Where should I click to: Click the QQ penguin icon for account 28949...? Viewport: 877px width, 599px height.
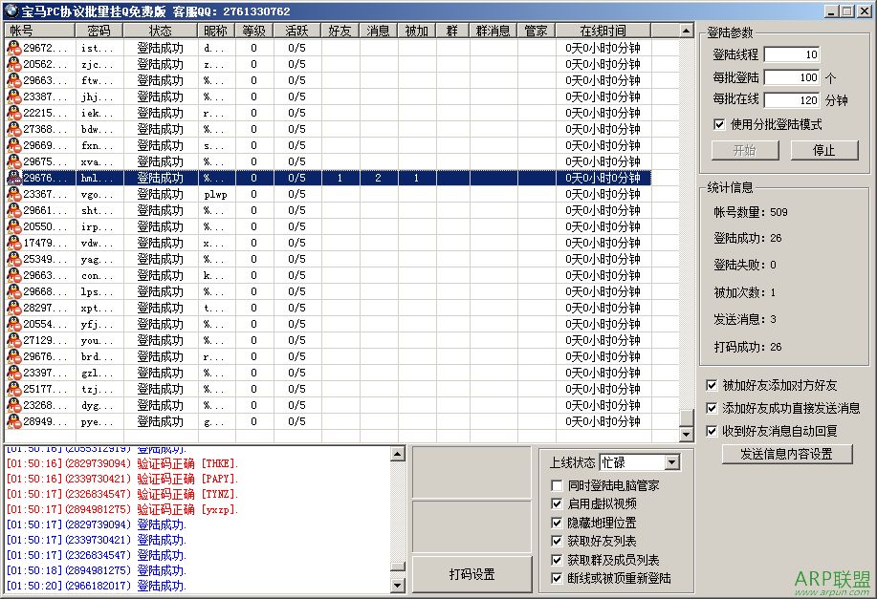point(13,420)
